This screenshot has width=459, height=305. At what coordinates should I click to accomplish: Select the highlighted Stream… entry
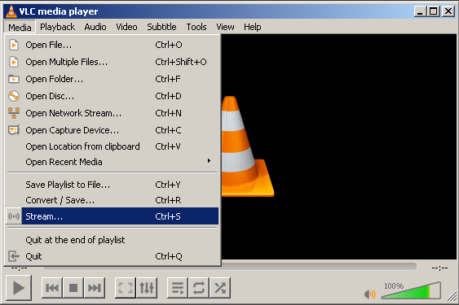pos(113,216)
